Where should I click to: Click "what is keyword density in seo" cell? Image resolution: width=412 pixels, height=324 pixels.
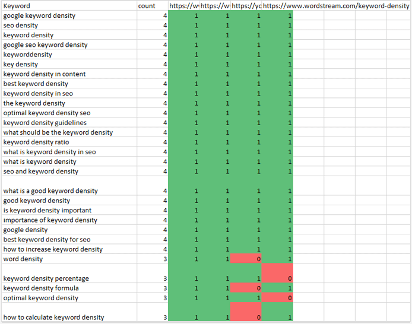69,152
